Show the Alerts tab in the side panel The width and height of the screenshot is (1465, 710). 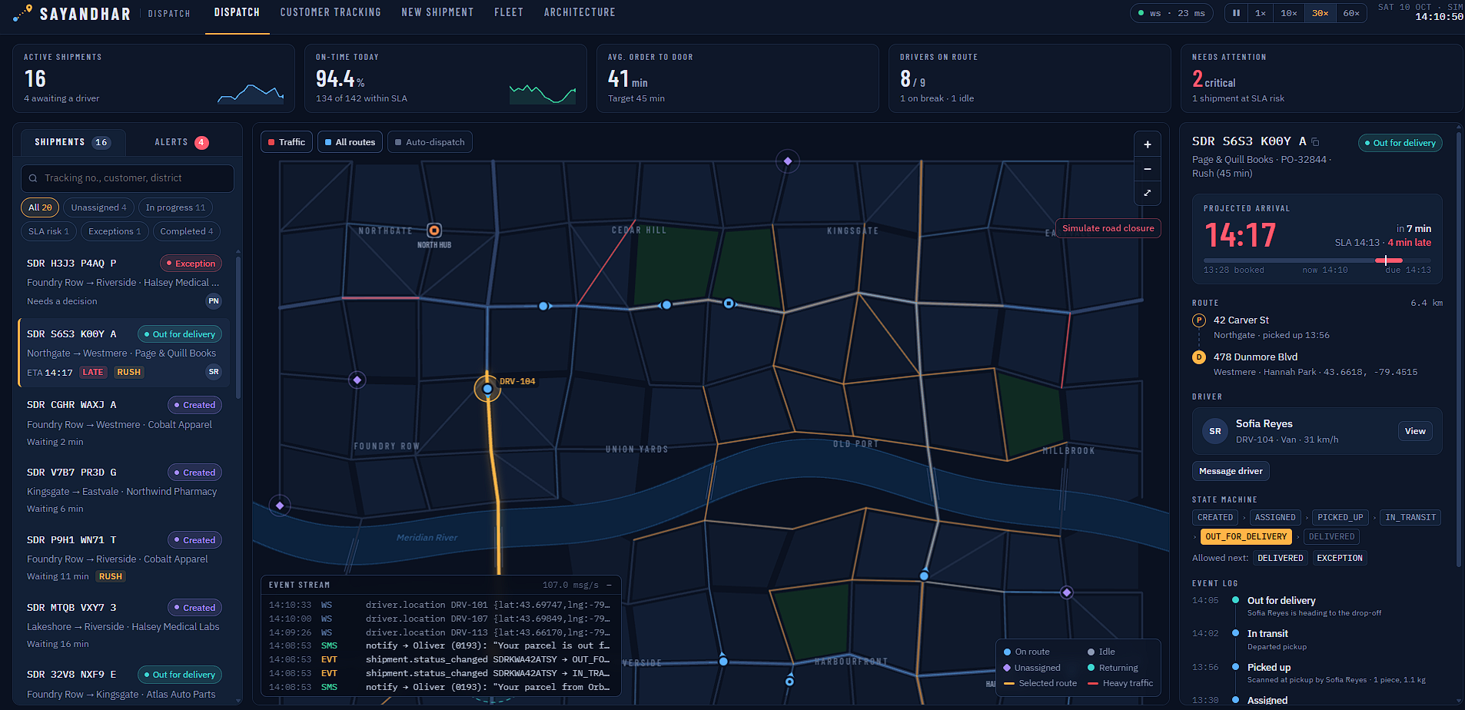point(181,142)
